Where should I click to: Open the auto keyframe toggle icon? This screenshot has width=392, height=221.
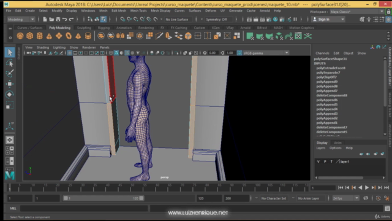pos(379,198)
